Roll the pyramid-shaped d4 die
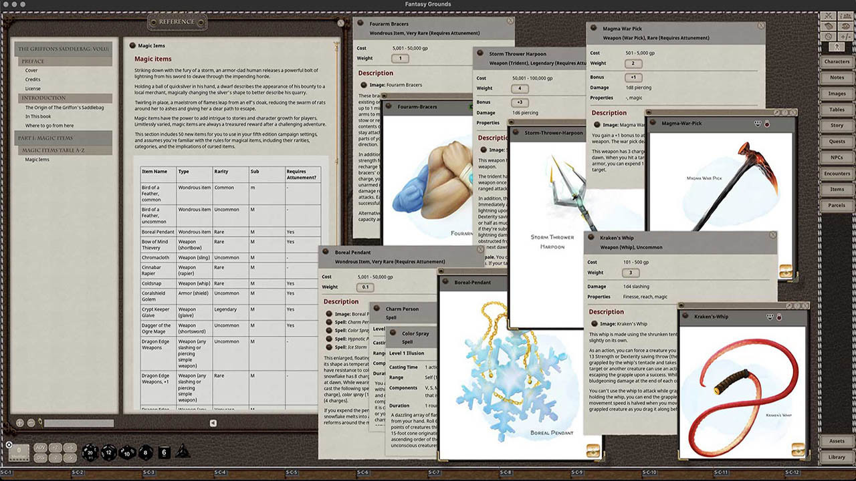 tap(183, 452)
